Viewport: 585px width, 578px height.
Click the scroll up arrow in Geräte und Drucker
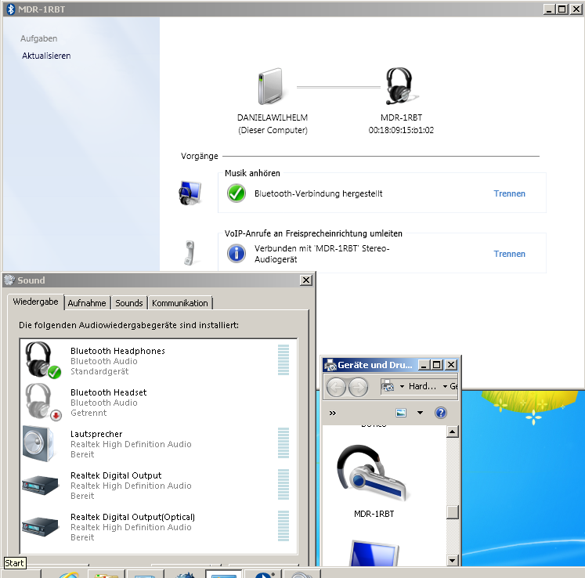coord(452,432)
